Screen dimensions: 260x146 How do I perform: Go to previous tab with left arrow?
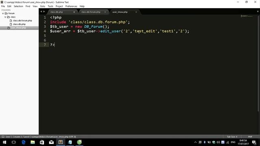tap(41, 12)
